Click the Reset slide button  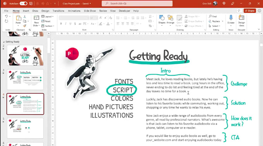(x=46, y=21)
